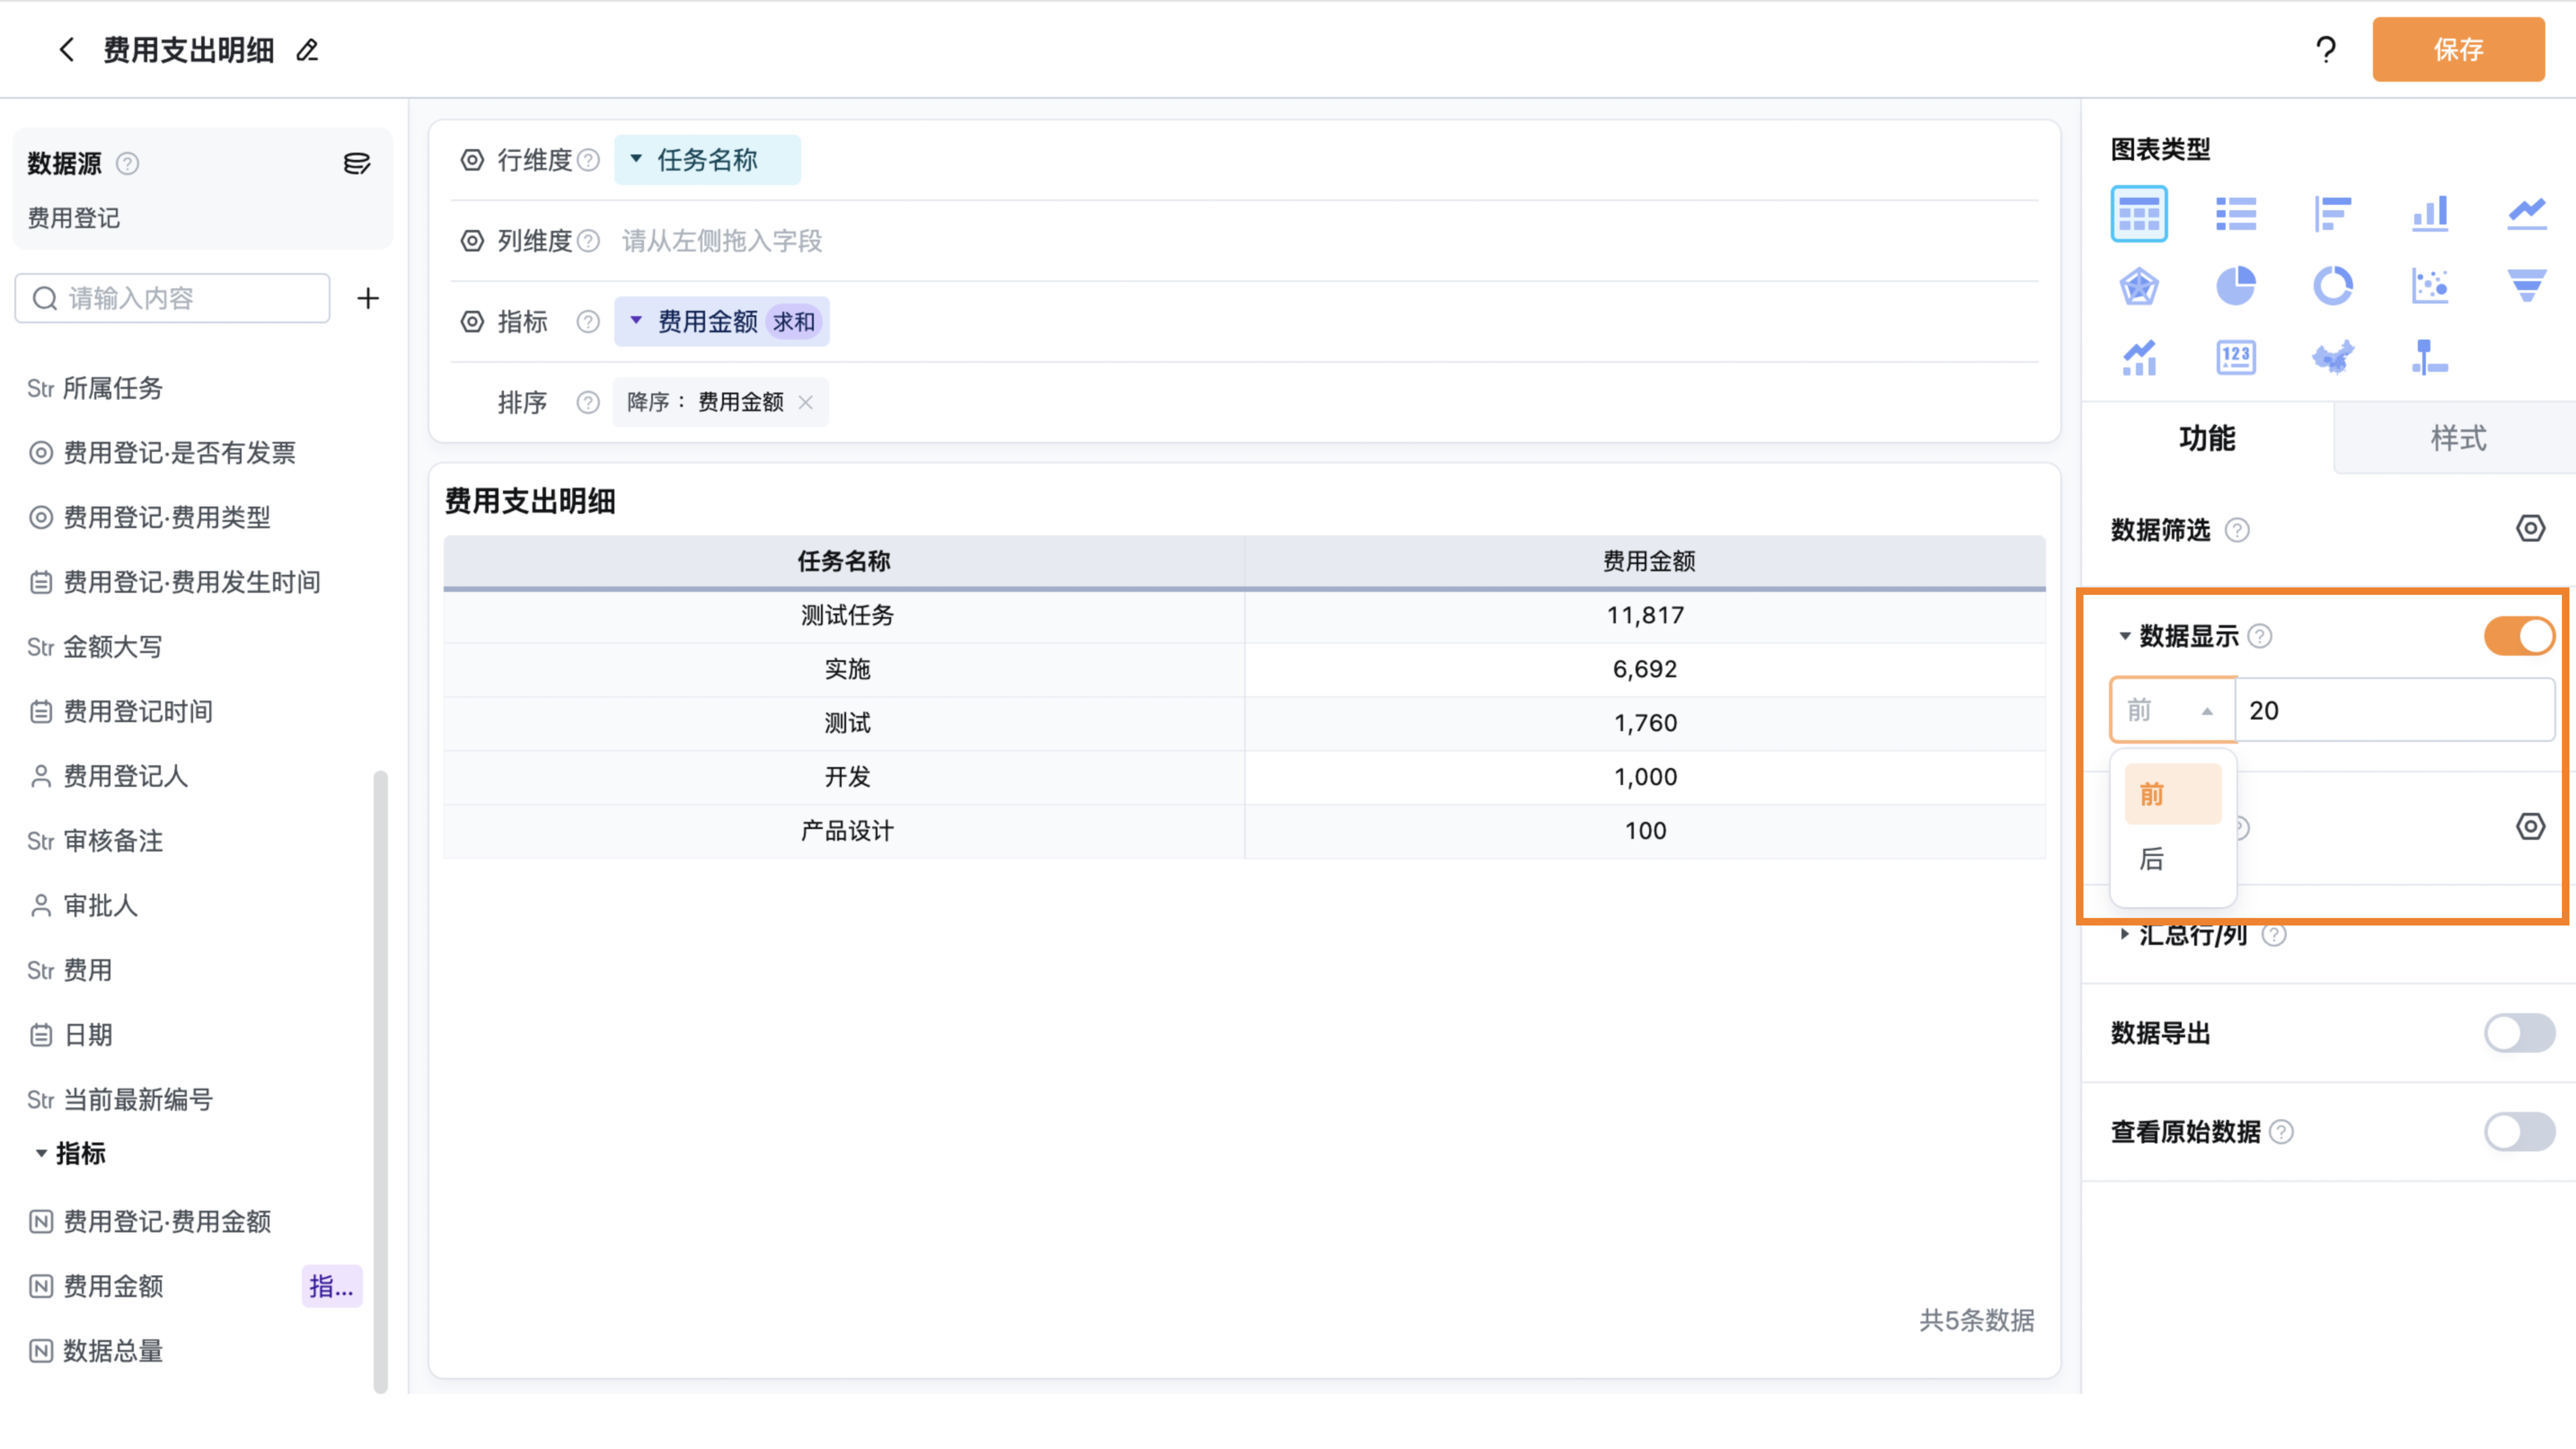2576x1449 pixels.
Task: Click the 列维度 drop area placeholder
Action: [722, 241]
